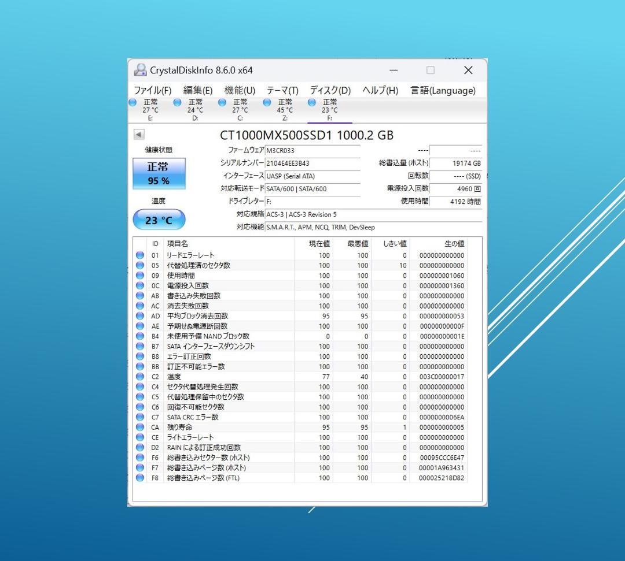Click status orb for ID B8 エラー訂正回数

pyautogui.click(x=140, y=356)
